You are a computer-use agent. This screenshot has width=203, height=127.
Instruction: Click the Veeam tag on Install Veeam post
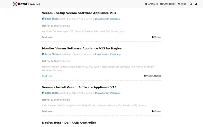click(x=158, y=111)
